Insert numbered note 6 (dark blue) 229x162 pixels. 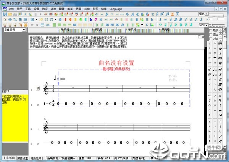click(x=91, y=19)
